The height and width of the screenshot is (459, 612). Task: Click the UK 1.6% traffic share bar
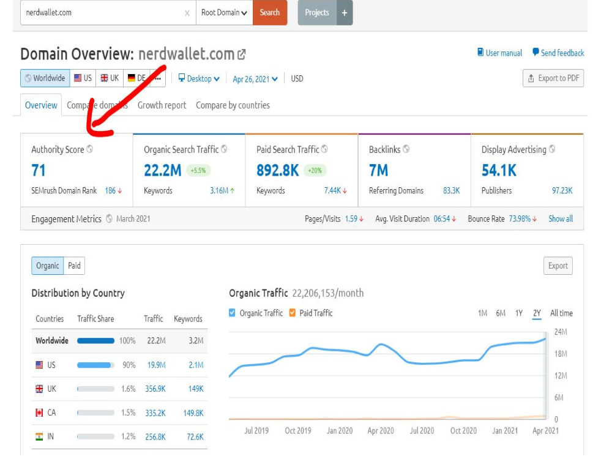(x=95, y=389)
